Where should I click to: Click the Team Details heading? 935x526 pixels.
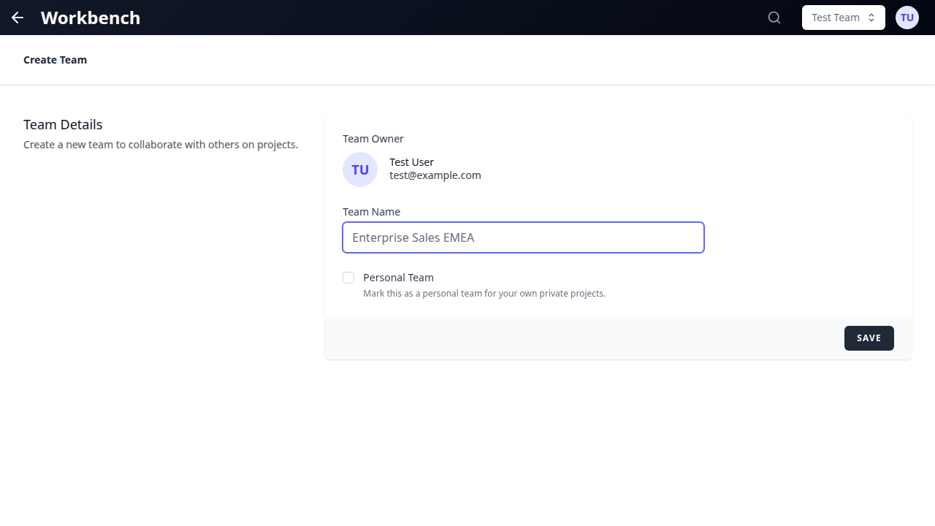coord(63,124)
